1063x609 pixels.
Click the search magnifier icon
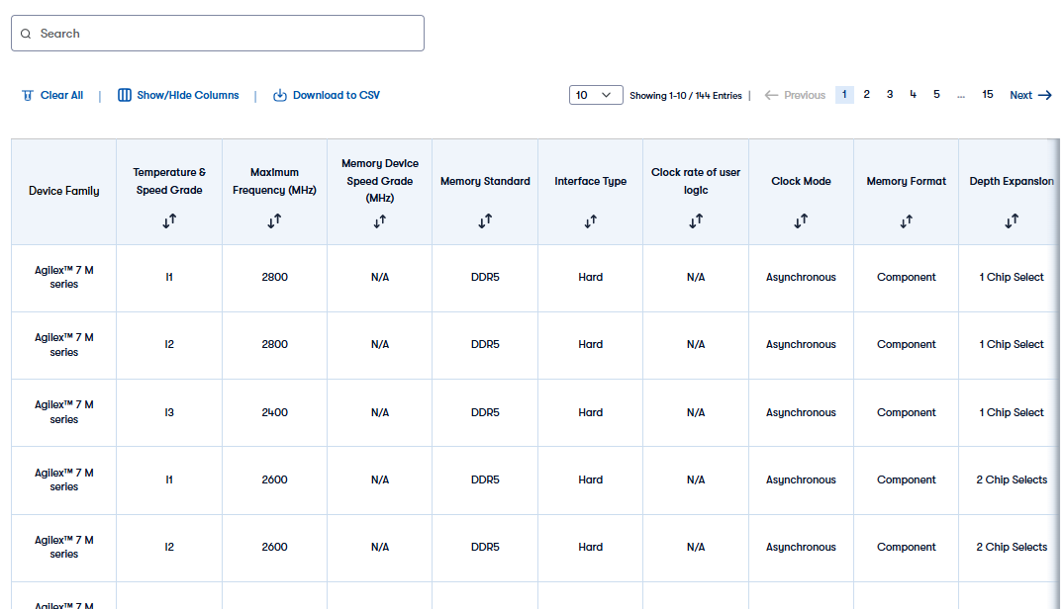point(26,34)
